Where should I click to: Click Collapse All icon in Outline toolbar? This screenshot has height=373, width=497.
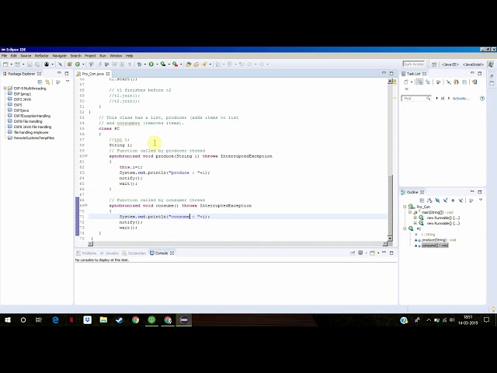click(x=422, y=200)
